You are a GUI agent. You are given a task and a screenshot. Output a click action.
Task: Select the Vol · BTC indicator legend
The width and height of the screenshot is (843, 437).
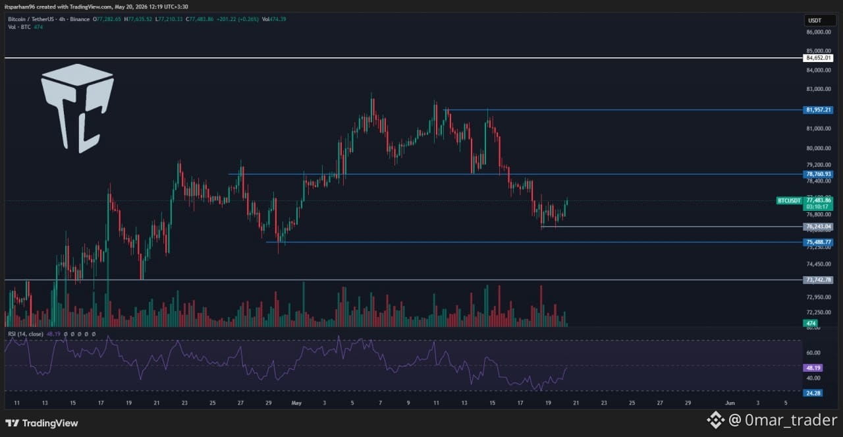[19, 27]
